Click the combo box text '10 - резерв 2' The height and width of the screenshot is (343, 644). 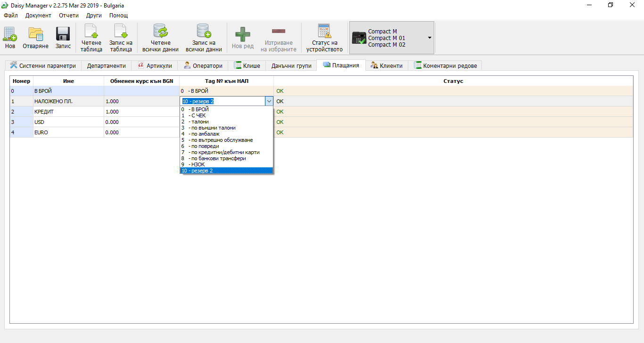point(198,101)
